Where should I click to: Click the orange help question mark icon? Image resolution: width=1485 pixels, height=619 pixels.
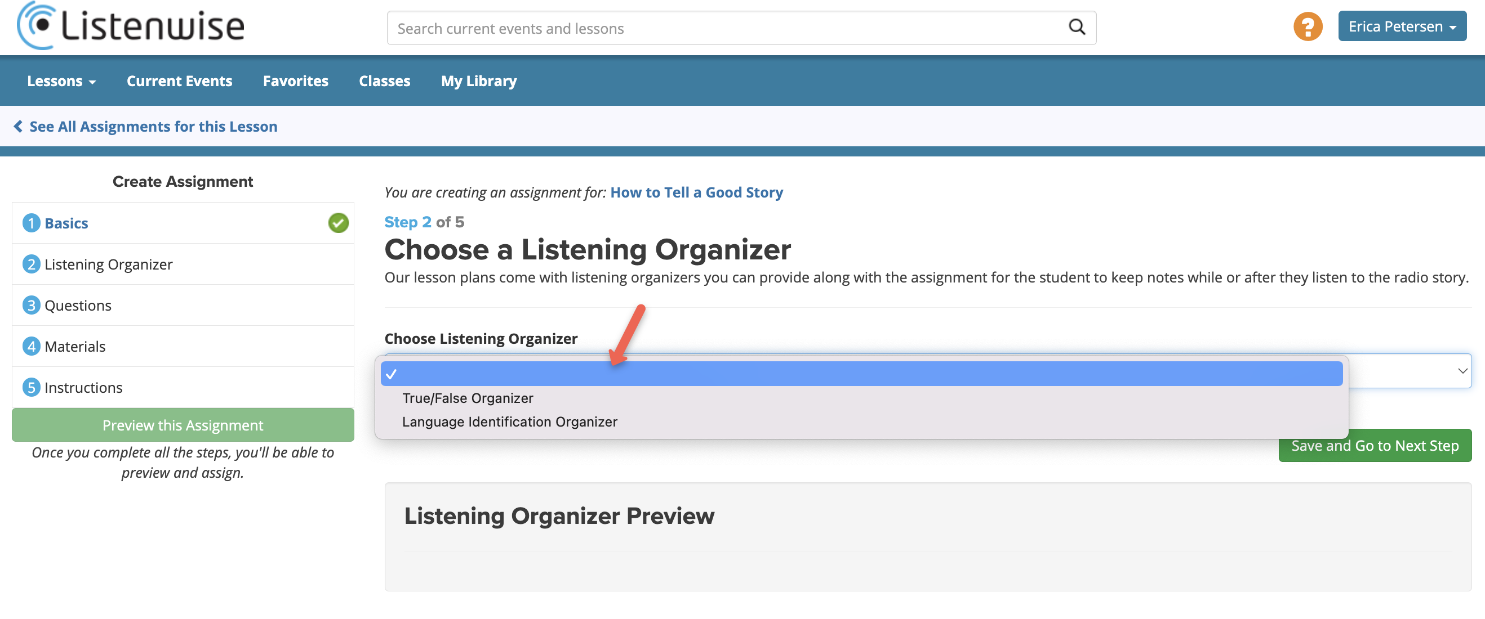pyautogui.click(x=1308, y=27)
